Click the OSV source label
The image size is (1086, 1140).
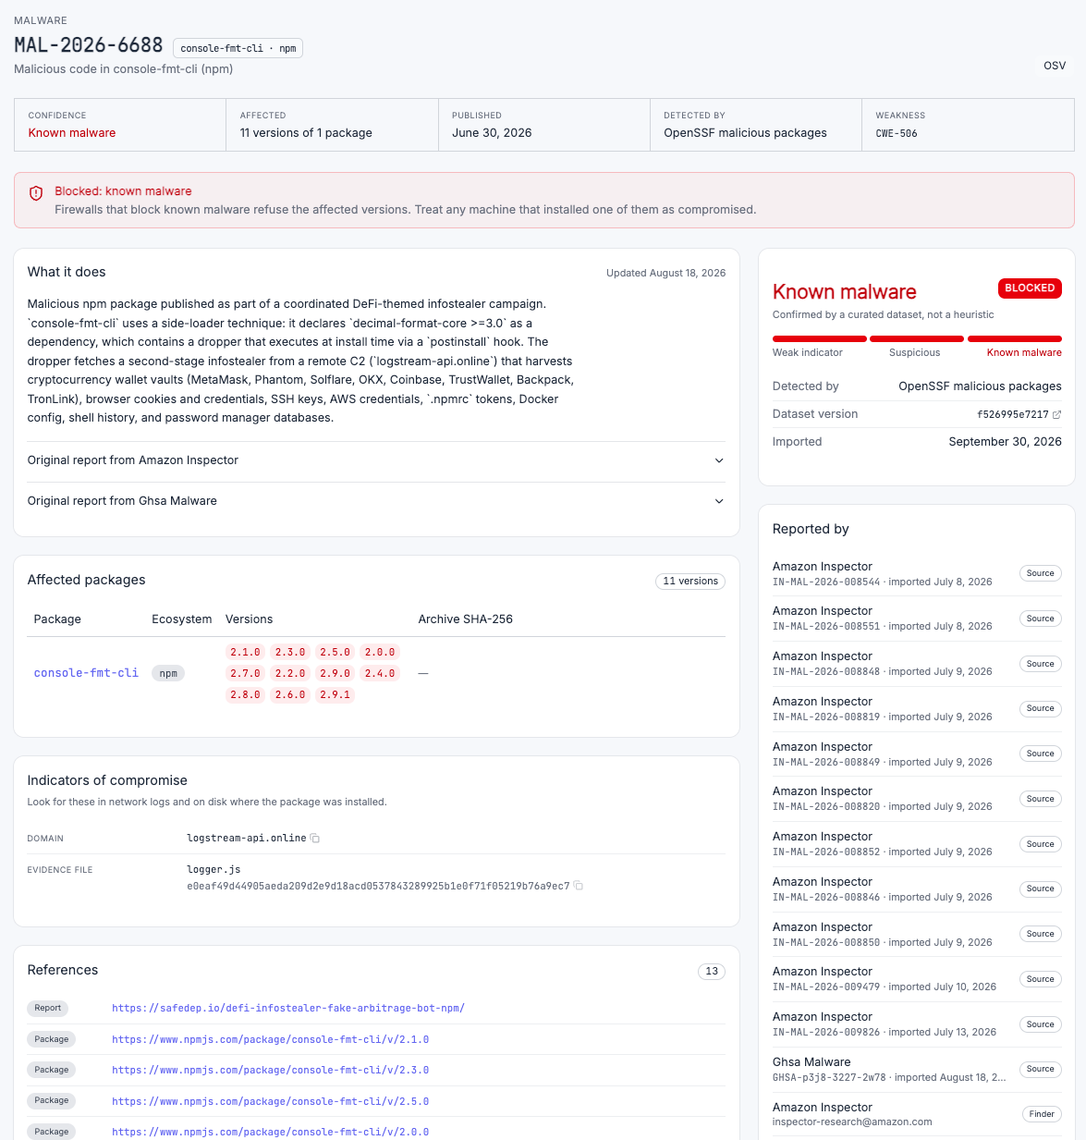[x=1055, y=66]
